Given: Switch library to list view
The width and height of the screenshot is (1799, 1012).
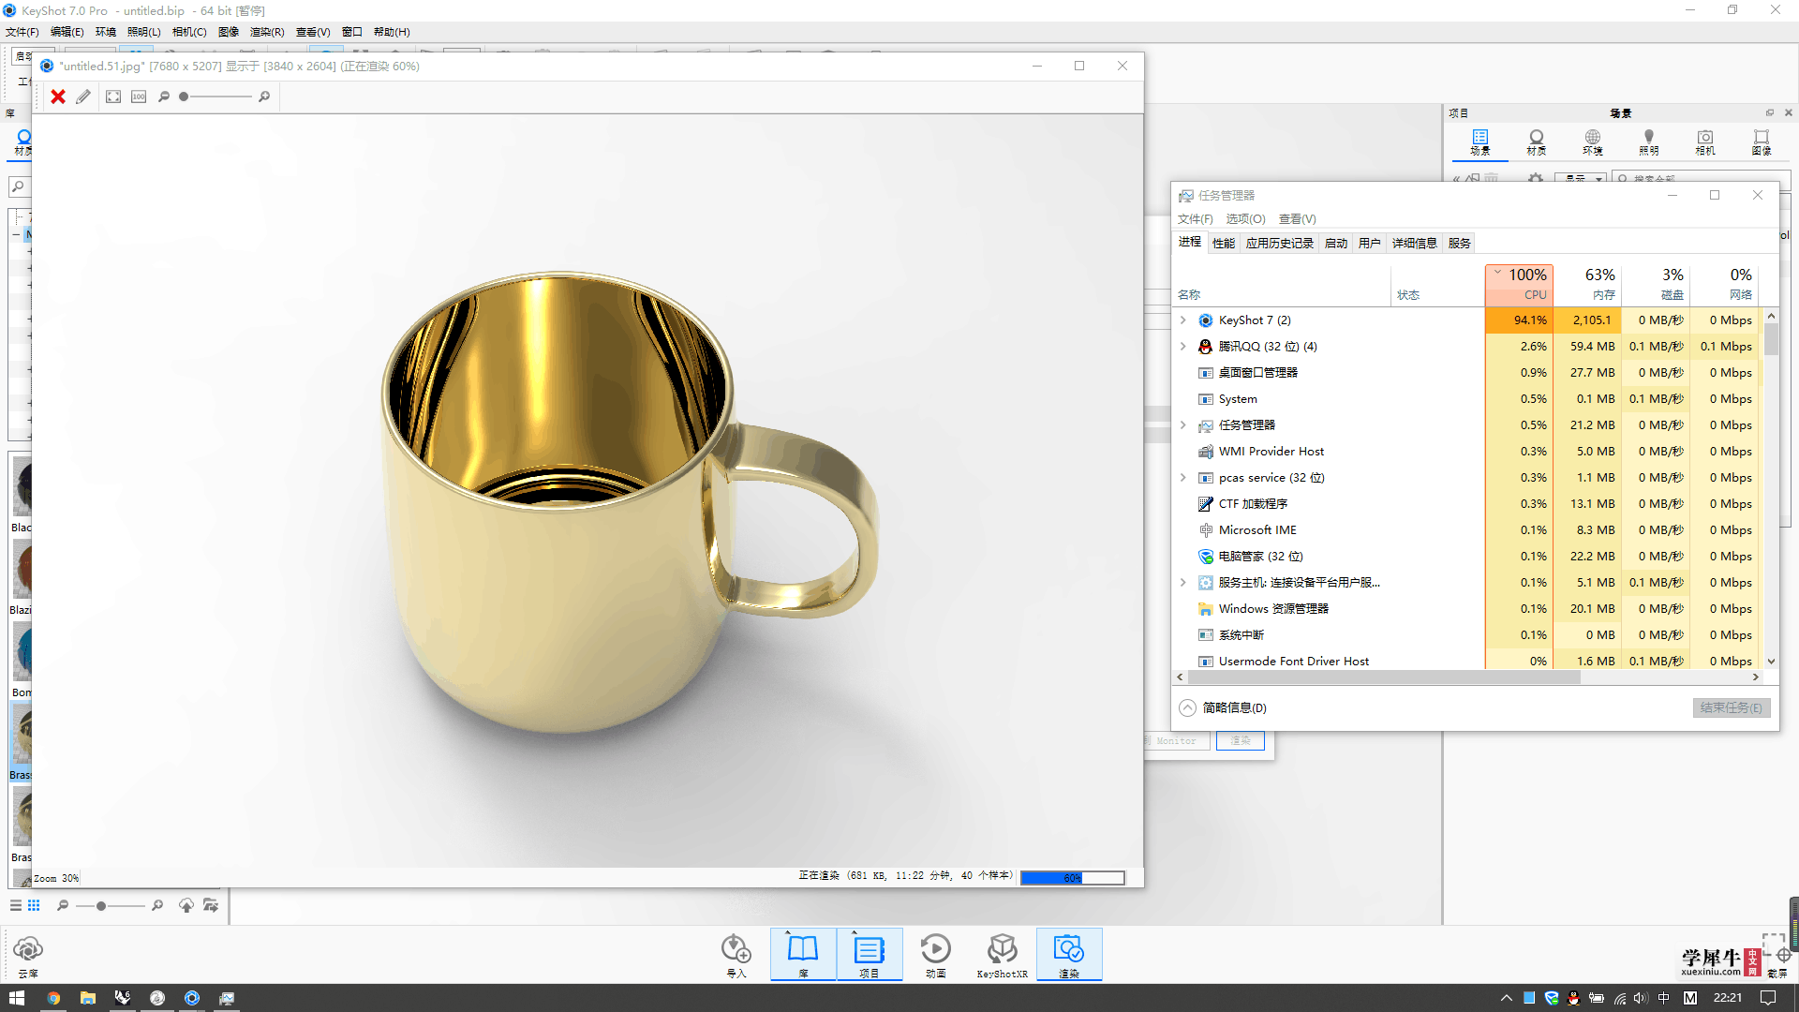Looking at the screenshot, I should click(x=15, y=905).
